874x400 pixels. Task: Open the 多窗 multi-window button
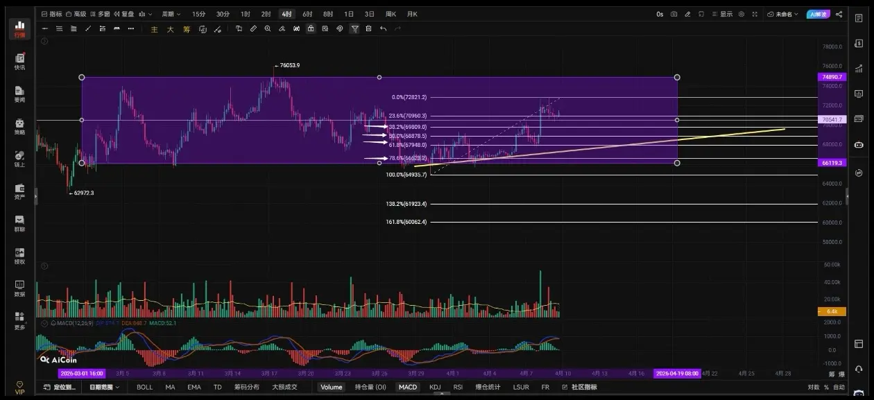pyautogui.click(x=100, y=14)
